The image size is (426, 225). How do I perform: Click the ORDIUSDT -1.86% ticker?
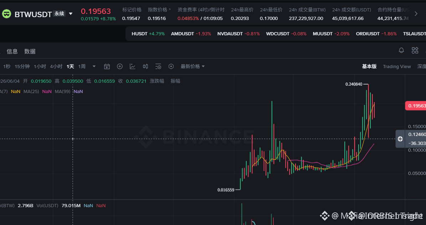(376, 34)
